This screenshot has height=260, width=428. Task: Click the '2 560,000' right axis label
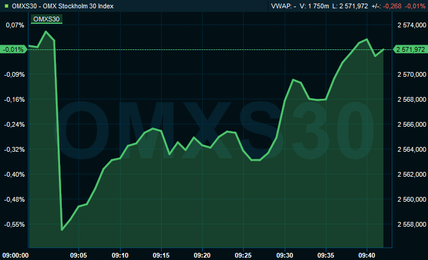[x=411, y=199]
